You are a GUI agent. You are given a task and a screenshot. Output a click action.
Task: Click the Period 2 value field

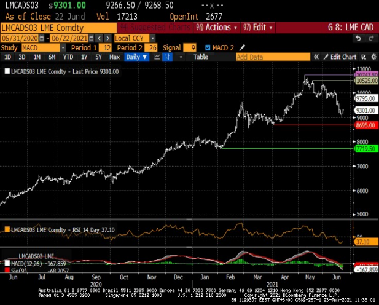point(151,48)
